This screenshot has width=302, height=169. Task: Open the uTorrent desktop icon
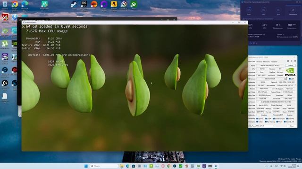[x=5, y=44]
